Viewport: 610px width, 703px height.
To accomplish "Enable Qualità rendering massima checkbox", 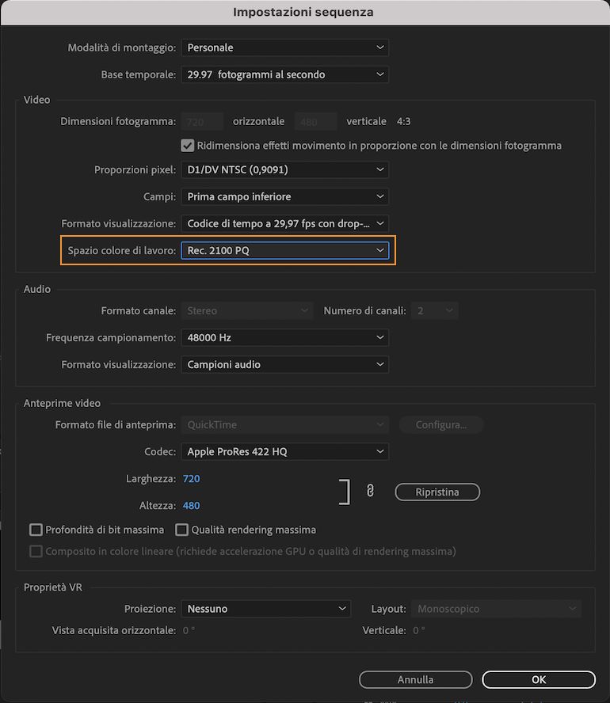I will [x=182, y=530].
